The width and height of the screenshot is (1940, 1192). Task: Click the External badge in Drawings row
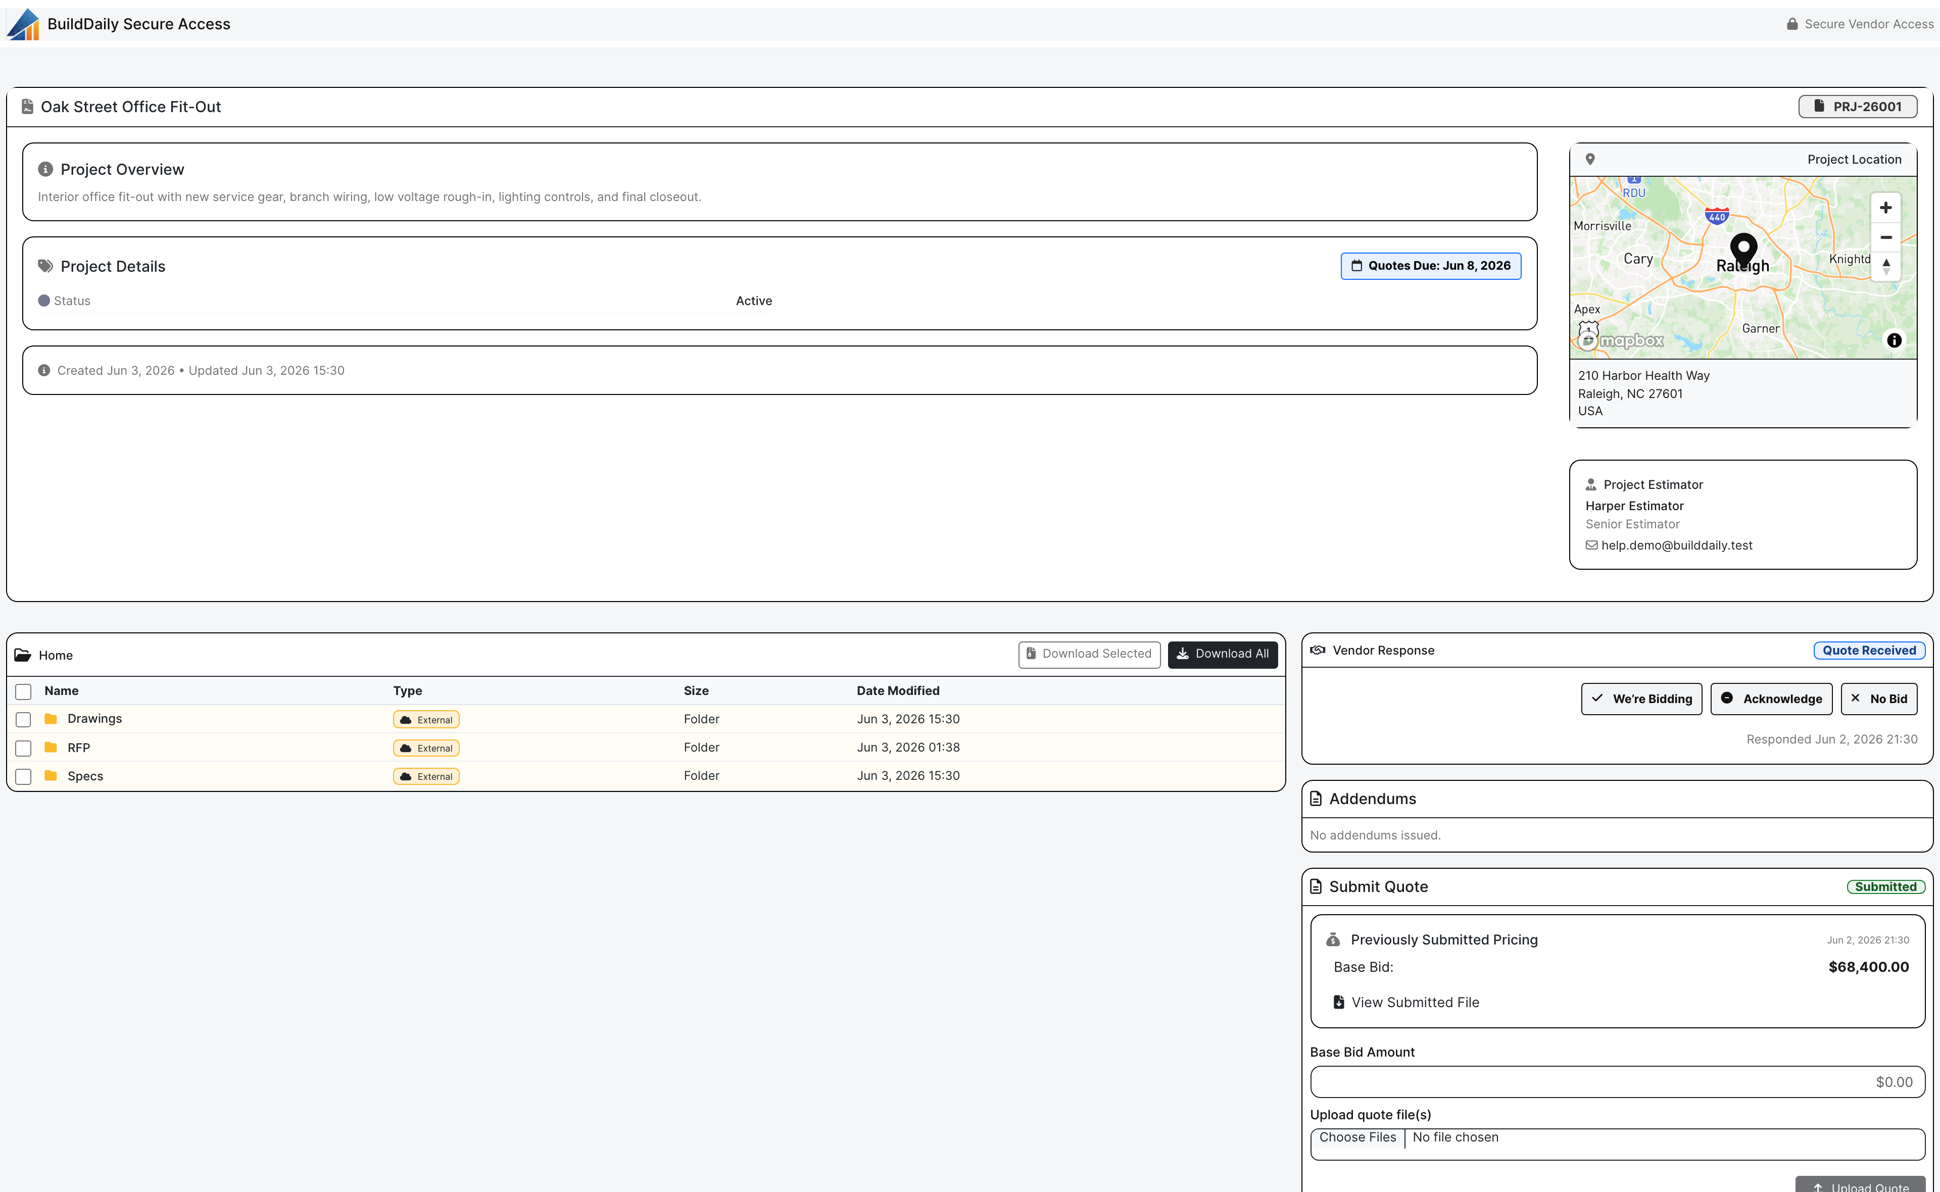tap(426, 720)
